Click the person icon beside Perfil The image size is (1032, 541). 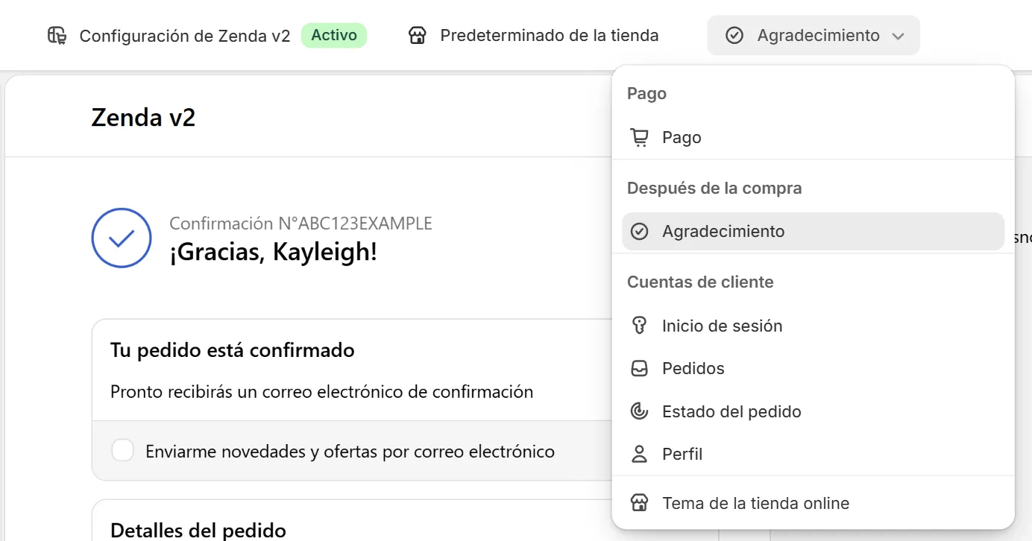(x=639, y=454)
